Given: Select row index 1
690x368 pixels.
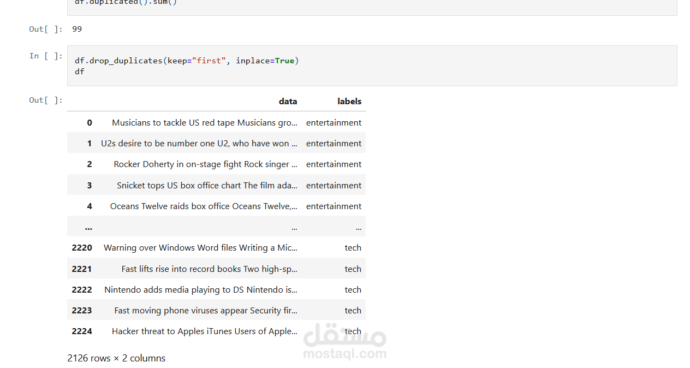Looking at the screenshot, I should pos(90,144).
